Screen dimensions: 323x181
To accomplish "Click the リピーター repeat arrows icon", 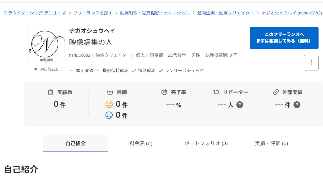I will [x=216, y=92].
